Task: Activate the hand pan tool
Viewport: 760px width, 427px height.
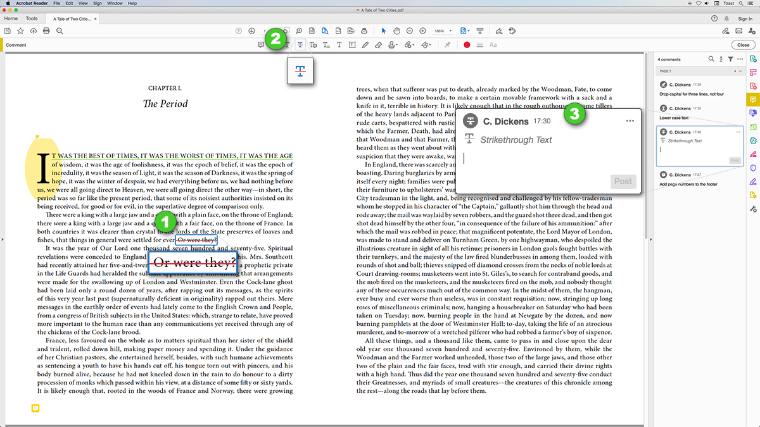Action: pyautogui.click(x=396, y=31)
